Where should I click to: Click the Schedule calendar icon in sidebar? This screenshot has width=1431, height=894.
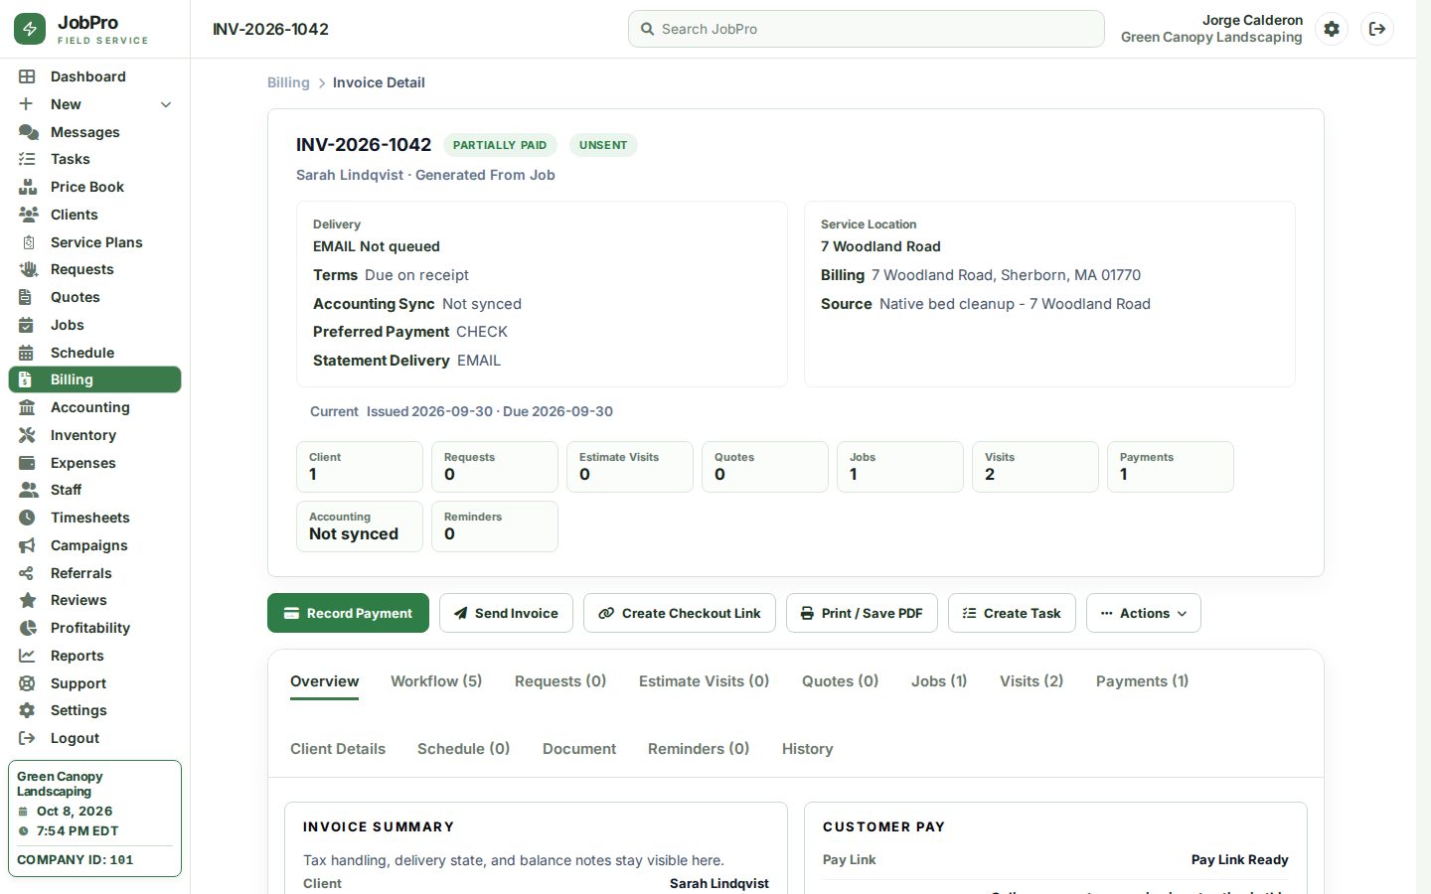27,353
